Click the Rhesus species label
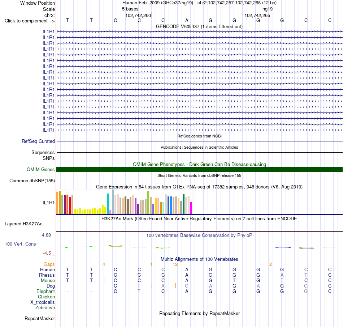 (47, 275)
